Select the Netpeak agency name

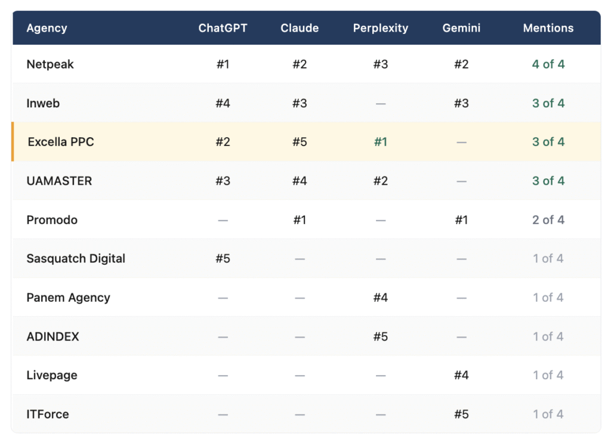(x=50, y=64)
